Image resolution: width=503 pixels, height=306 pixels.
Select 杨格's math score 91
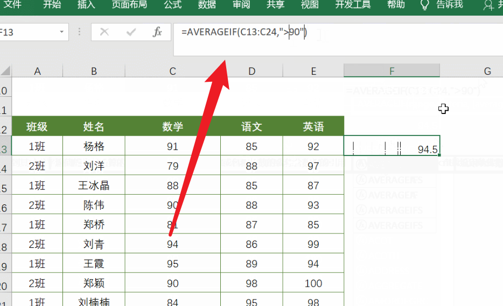pos(172,146)
